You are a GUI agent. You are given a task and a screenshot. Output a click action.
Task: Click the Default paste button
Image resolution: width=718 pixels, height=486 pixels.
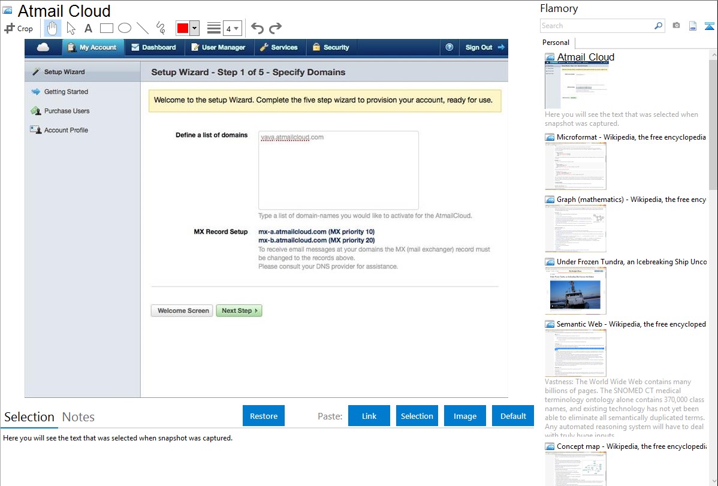[513, 416]
